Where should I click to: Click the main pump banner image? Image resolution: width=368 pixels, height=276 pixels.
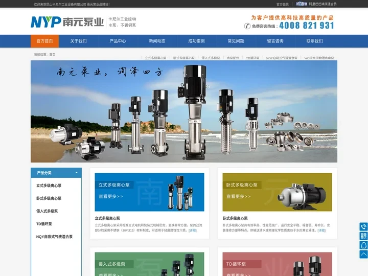184,111
